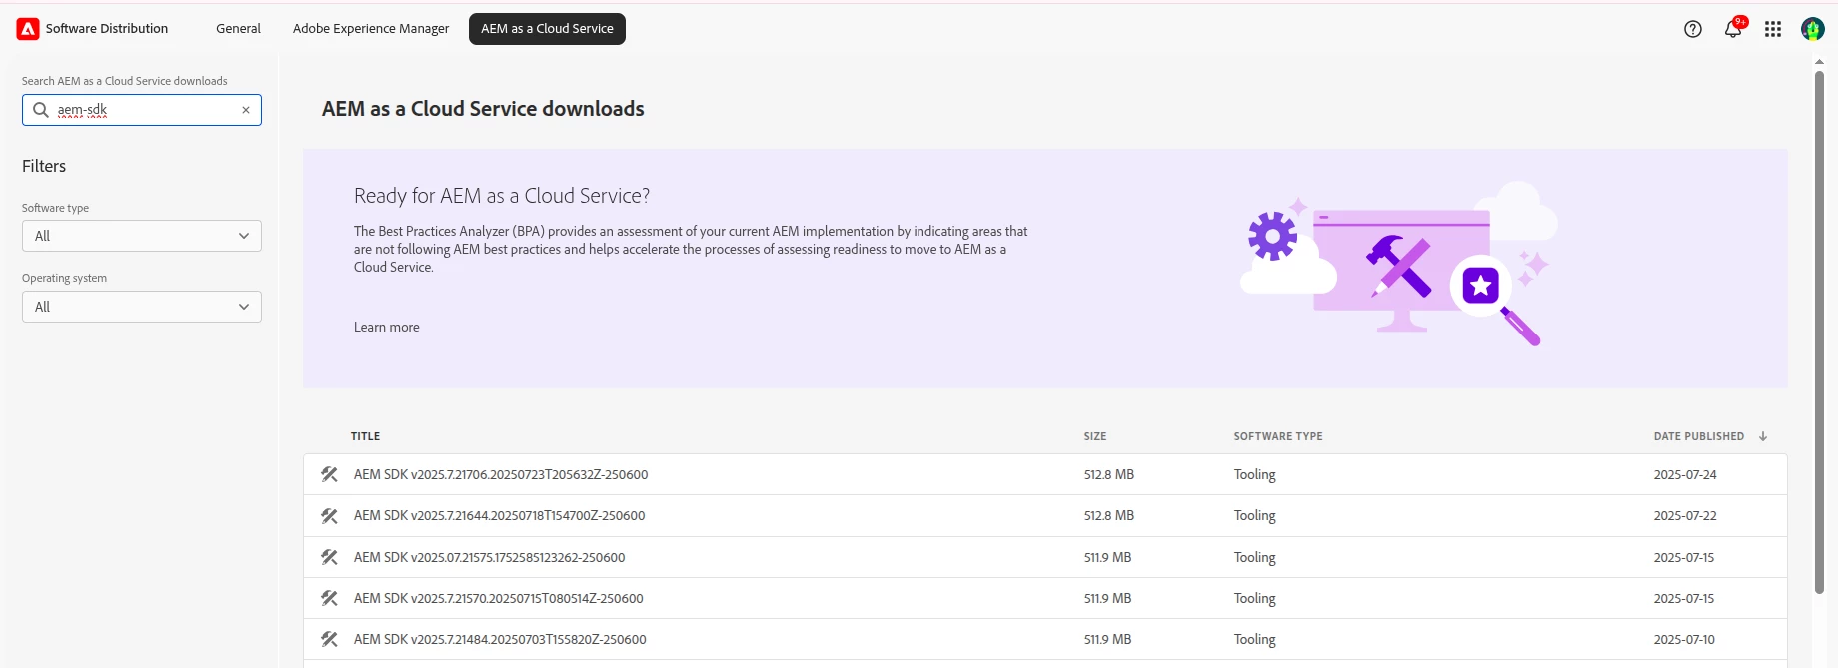Click the Best Practices Analyzer illustration
This screenshot has height=668, width=1838.
(1399, 265)
